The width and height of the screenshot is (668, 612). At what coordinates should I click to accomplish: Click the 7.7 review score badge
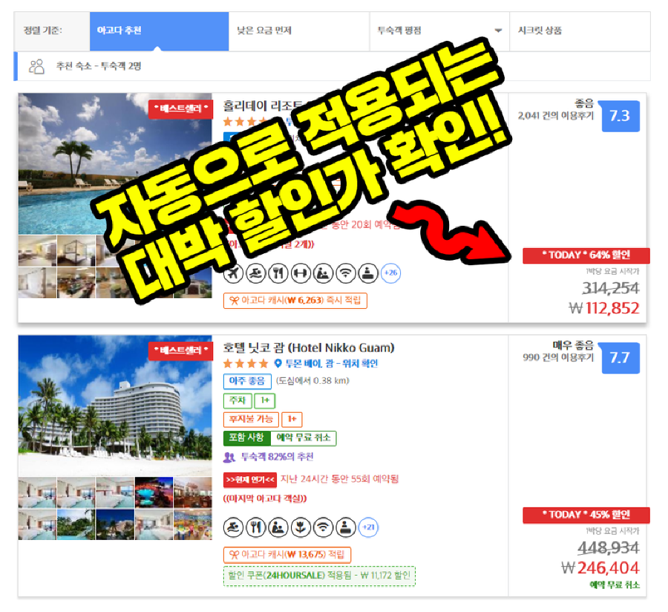point(620,358)
